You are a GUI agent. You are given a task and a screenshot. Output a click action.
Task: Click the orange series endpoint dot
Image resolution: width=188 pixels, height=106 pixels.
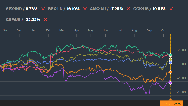tap(171, 72)
